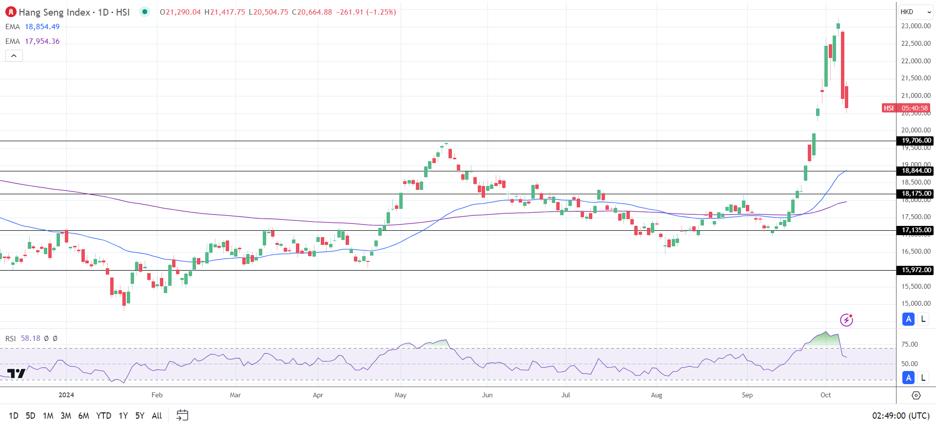Viewport: 936px width, 426px height.
Task: Click the 02:49:00 (UTC) timezone clock
Action: coord(901,416)
